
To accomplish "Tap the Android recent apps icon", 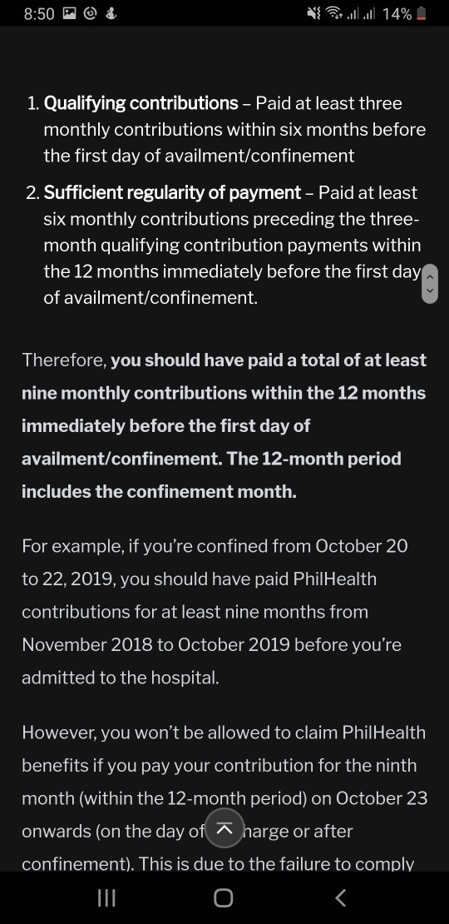I will click(x=106, y=898).
